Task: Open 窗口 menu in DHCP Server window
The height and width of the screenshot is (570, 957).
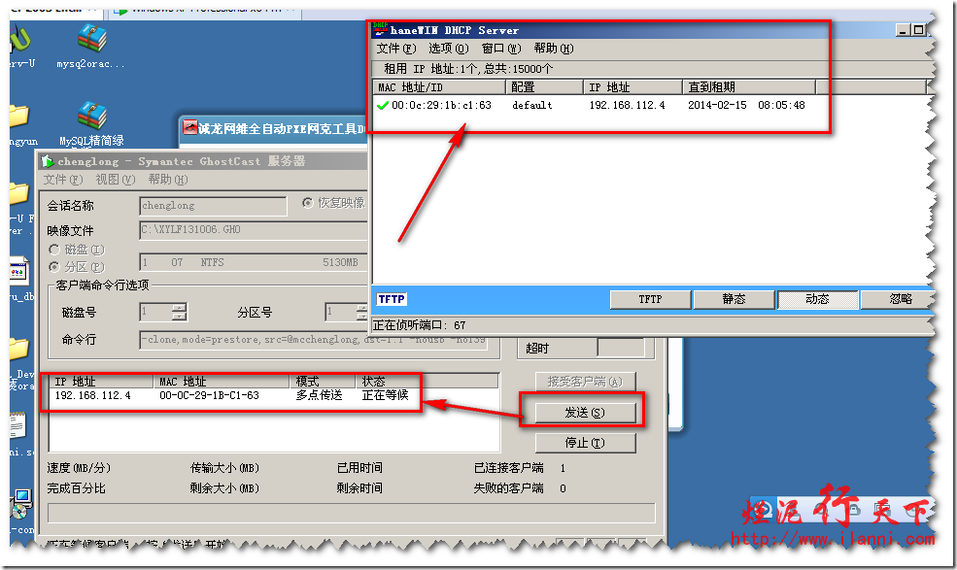Action: 501,49
